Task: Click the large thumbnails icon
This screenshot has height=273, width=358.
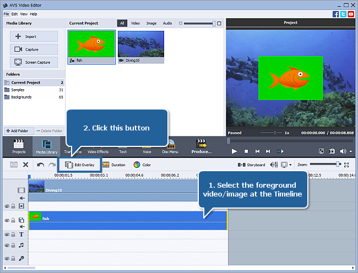Action: tap(219, 23)
